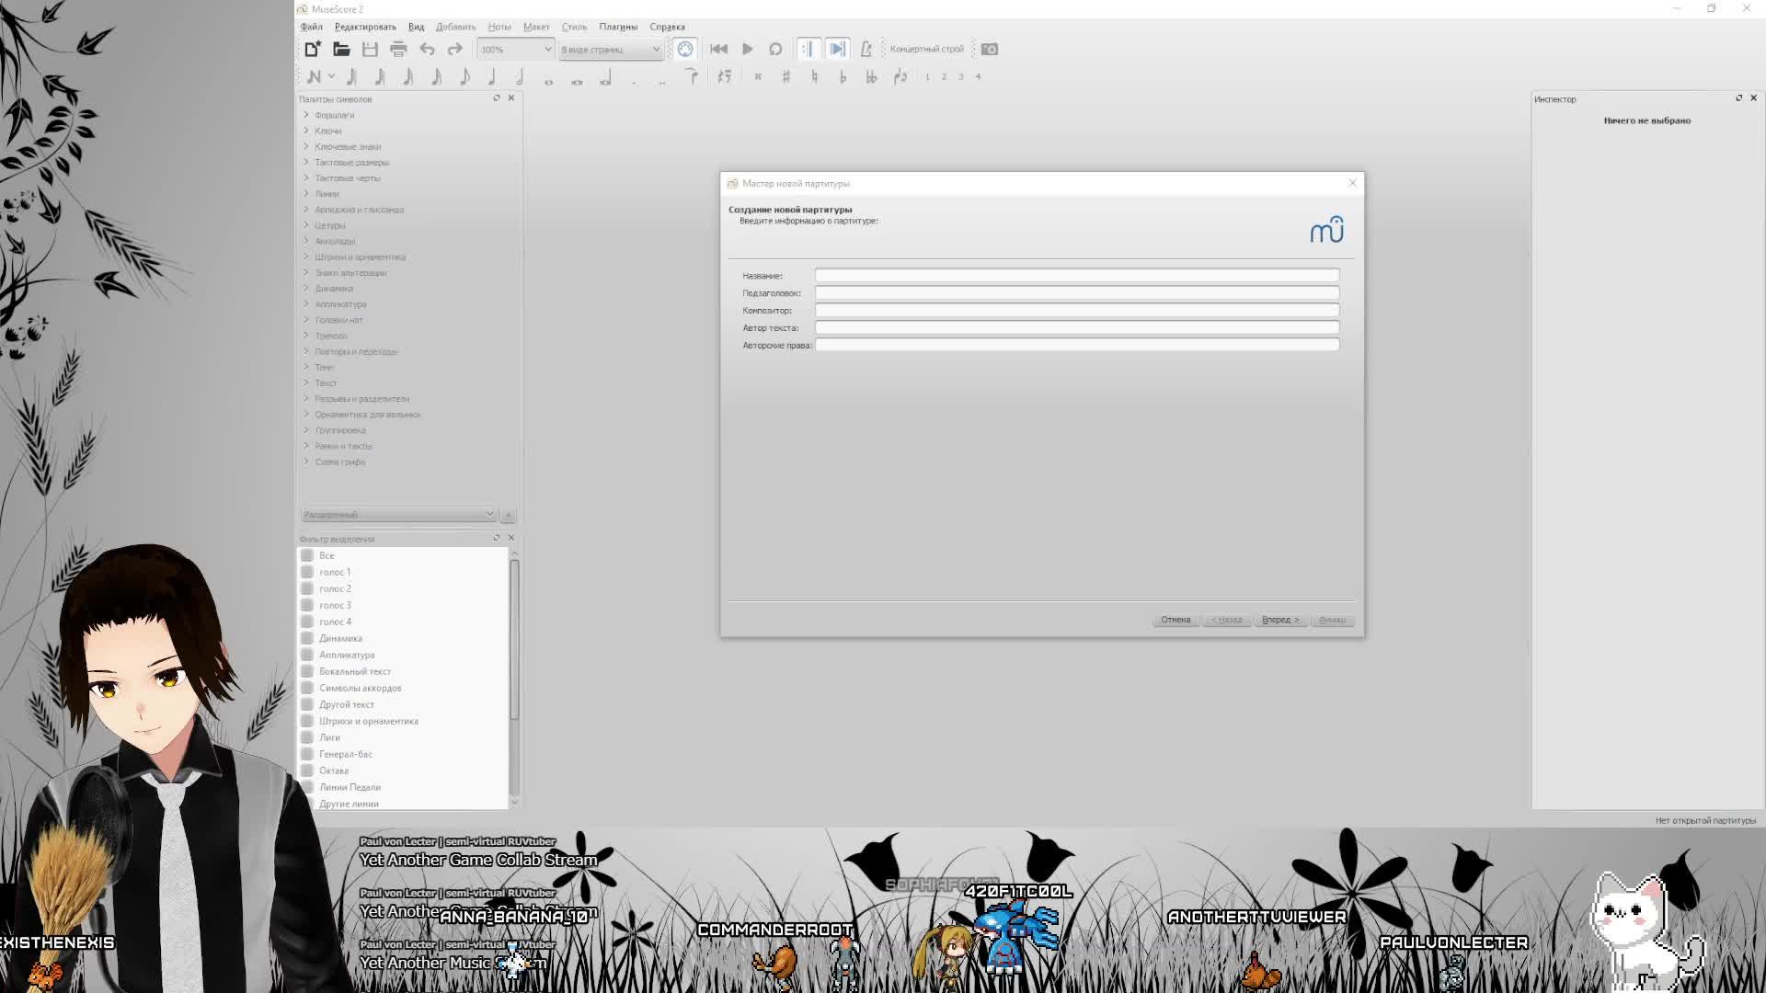Click the 'Название' text field
Image resolution: width=1766 pixels, height=993 pixels.
[x=1076, y=275]
